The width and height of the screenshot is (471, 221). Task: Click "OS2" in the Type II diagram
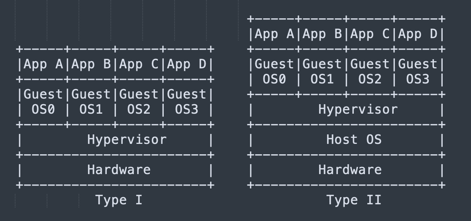tap(370, 79)
